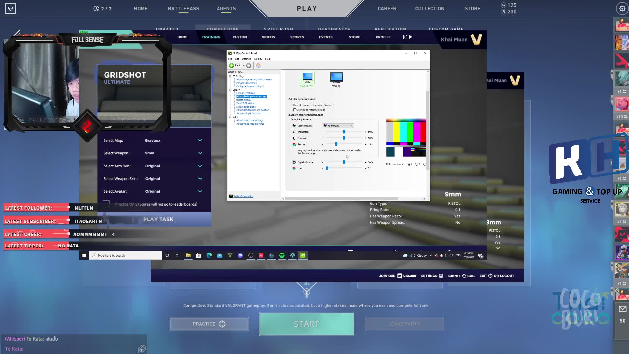Open Microsoft Edge from the taskbar
The height and width of the screenshot is (354, 629).
click(x=209, y=255)
